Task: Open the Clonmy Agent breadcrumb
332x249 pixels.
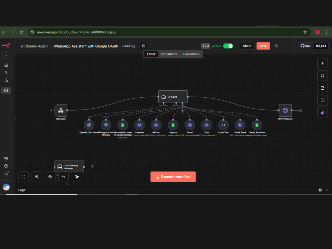Action: pyautogui.click(x=34, y=46)
